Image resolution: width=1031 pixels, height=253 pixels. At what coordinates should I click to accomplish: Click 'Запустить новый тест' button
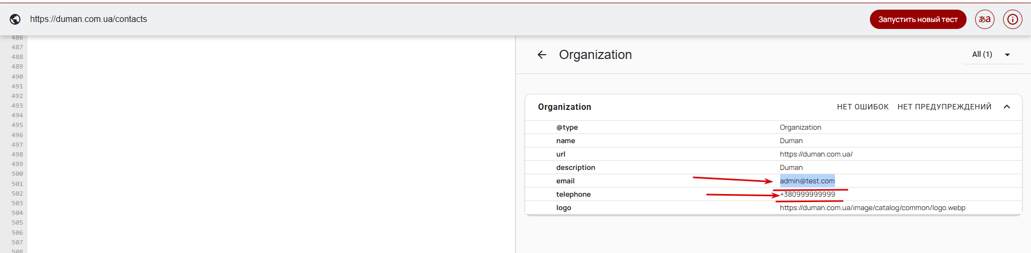pos(918,19)
